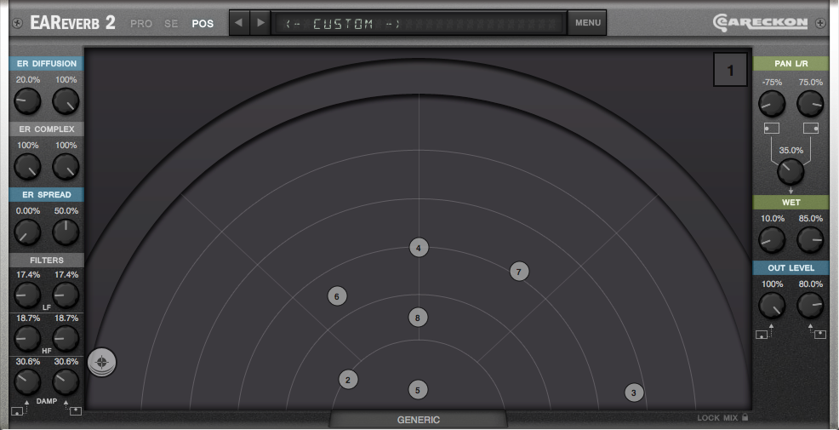
Task: Click the right LF filter knob
Action: click(66, 295)
